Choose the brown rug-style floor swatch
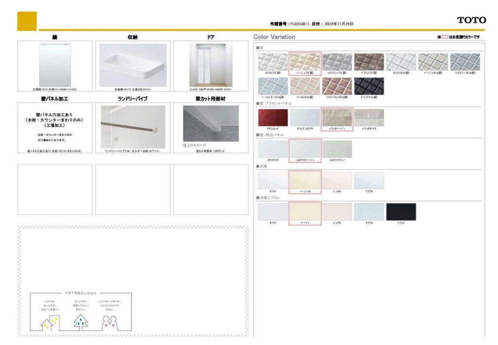This screenshot has width=498, height=345. (x=369, y=62)
